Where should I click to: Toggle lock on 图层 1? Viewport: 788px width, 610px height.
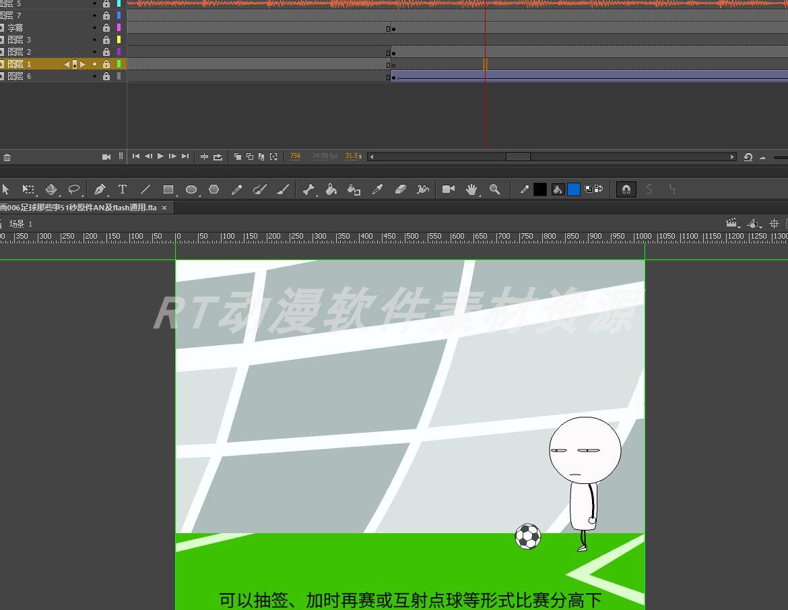[x=106, y=64]
